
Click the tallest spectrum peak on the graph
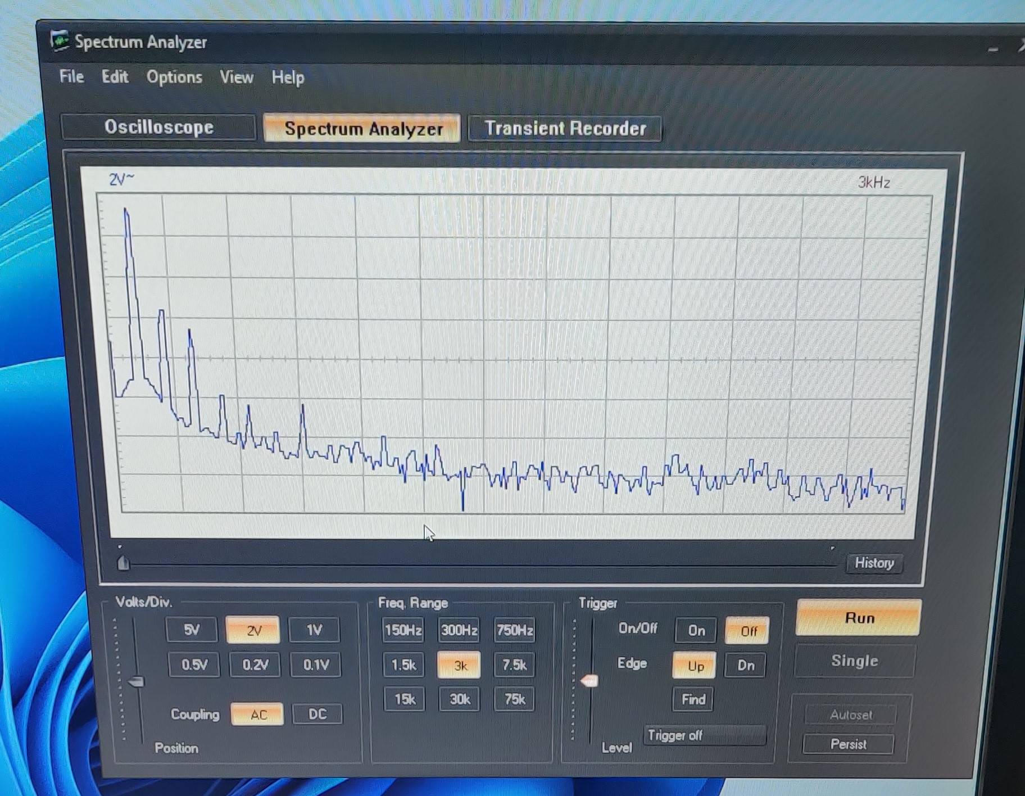(x=126, y=212)
